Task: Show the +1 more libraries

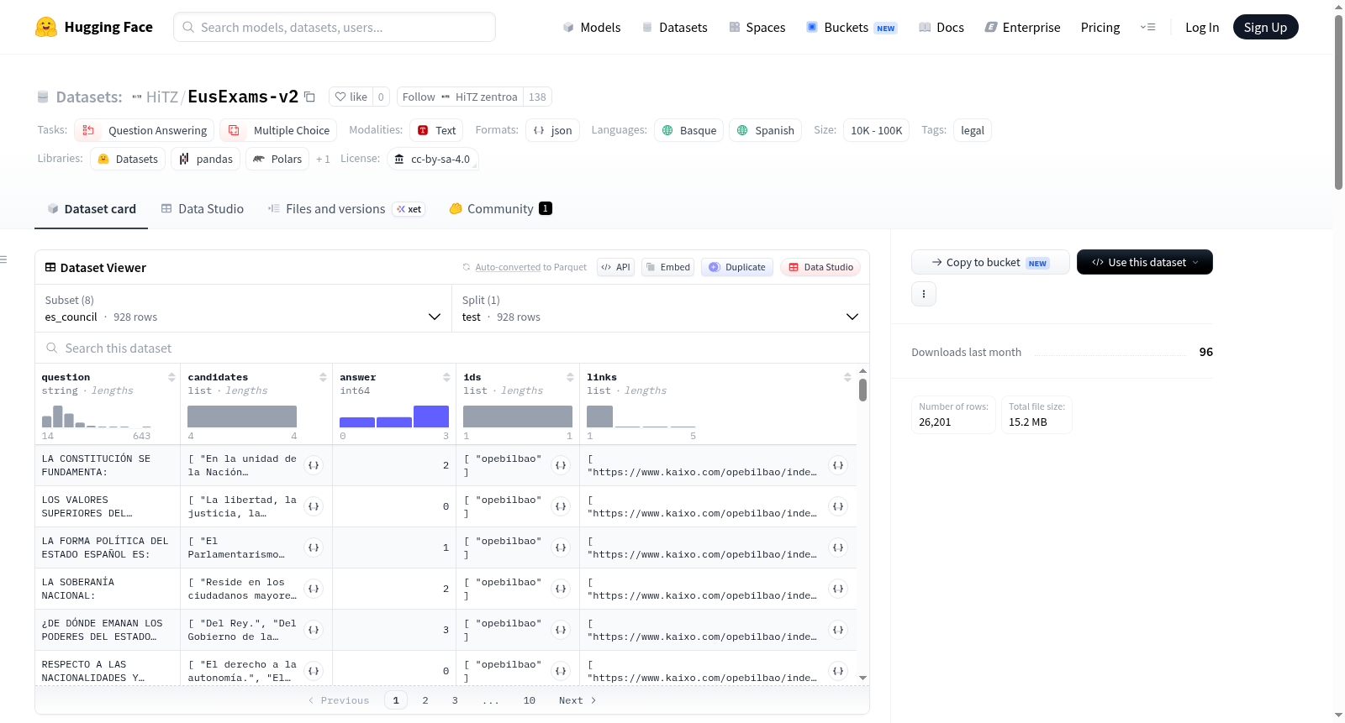Action: [x=323, y=159]
